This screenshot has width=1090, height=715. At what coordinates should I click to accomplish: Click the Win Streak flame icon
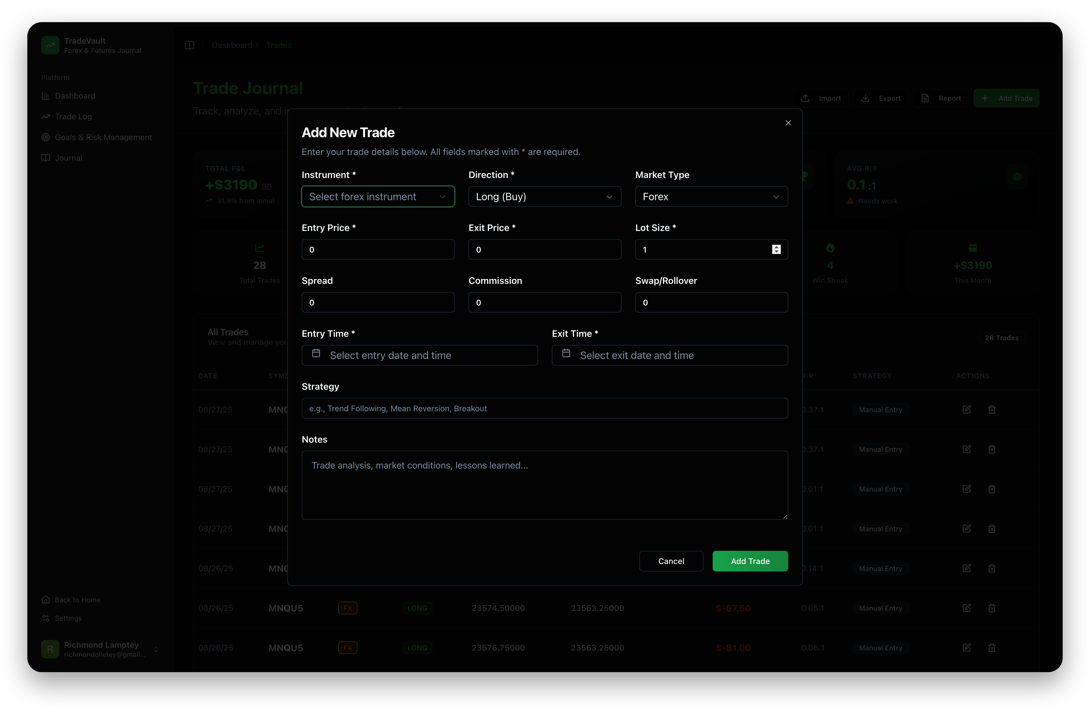click(830, 248)
